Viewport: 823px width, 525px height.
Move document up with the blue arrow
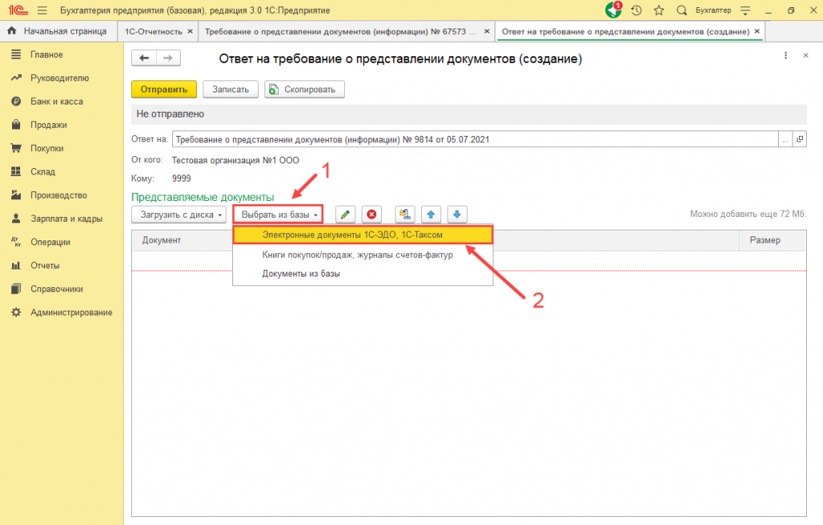point(431,214)
